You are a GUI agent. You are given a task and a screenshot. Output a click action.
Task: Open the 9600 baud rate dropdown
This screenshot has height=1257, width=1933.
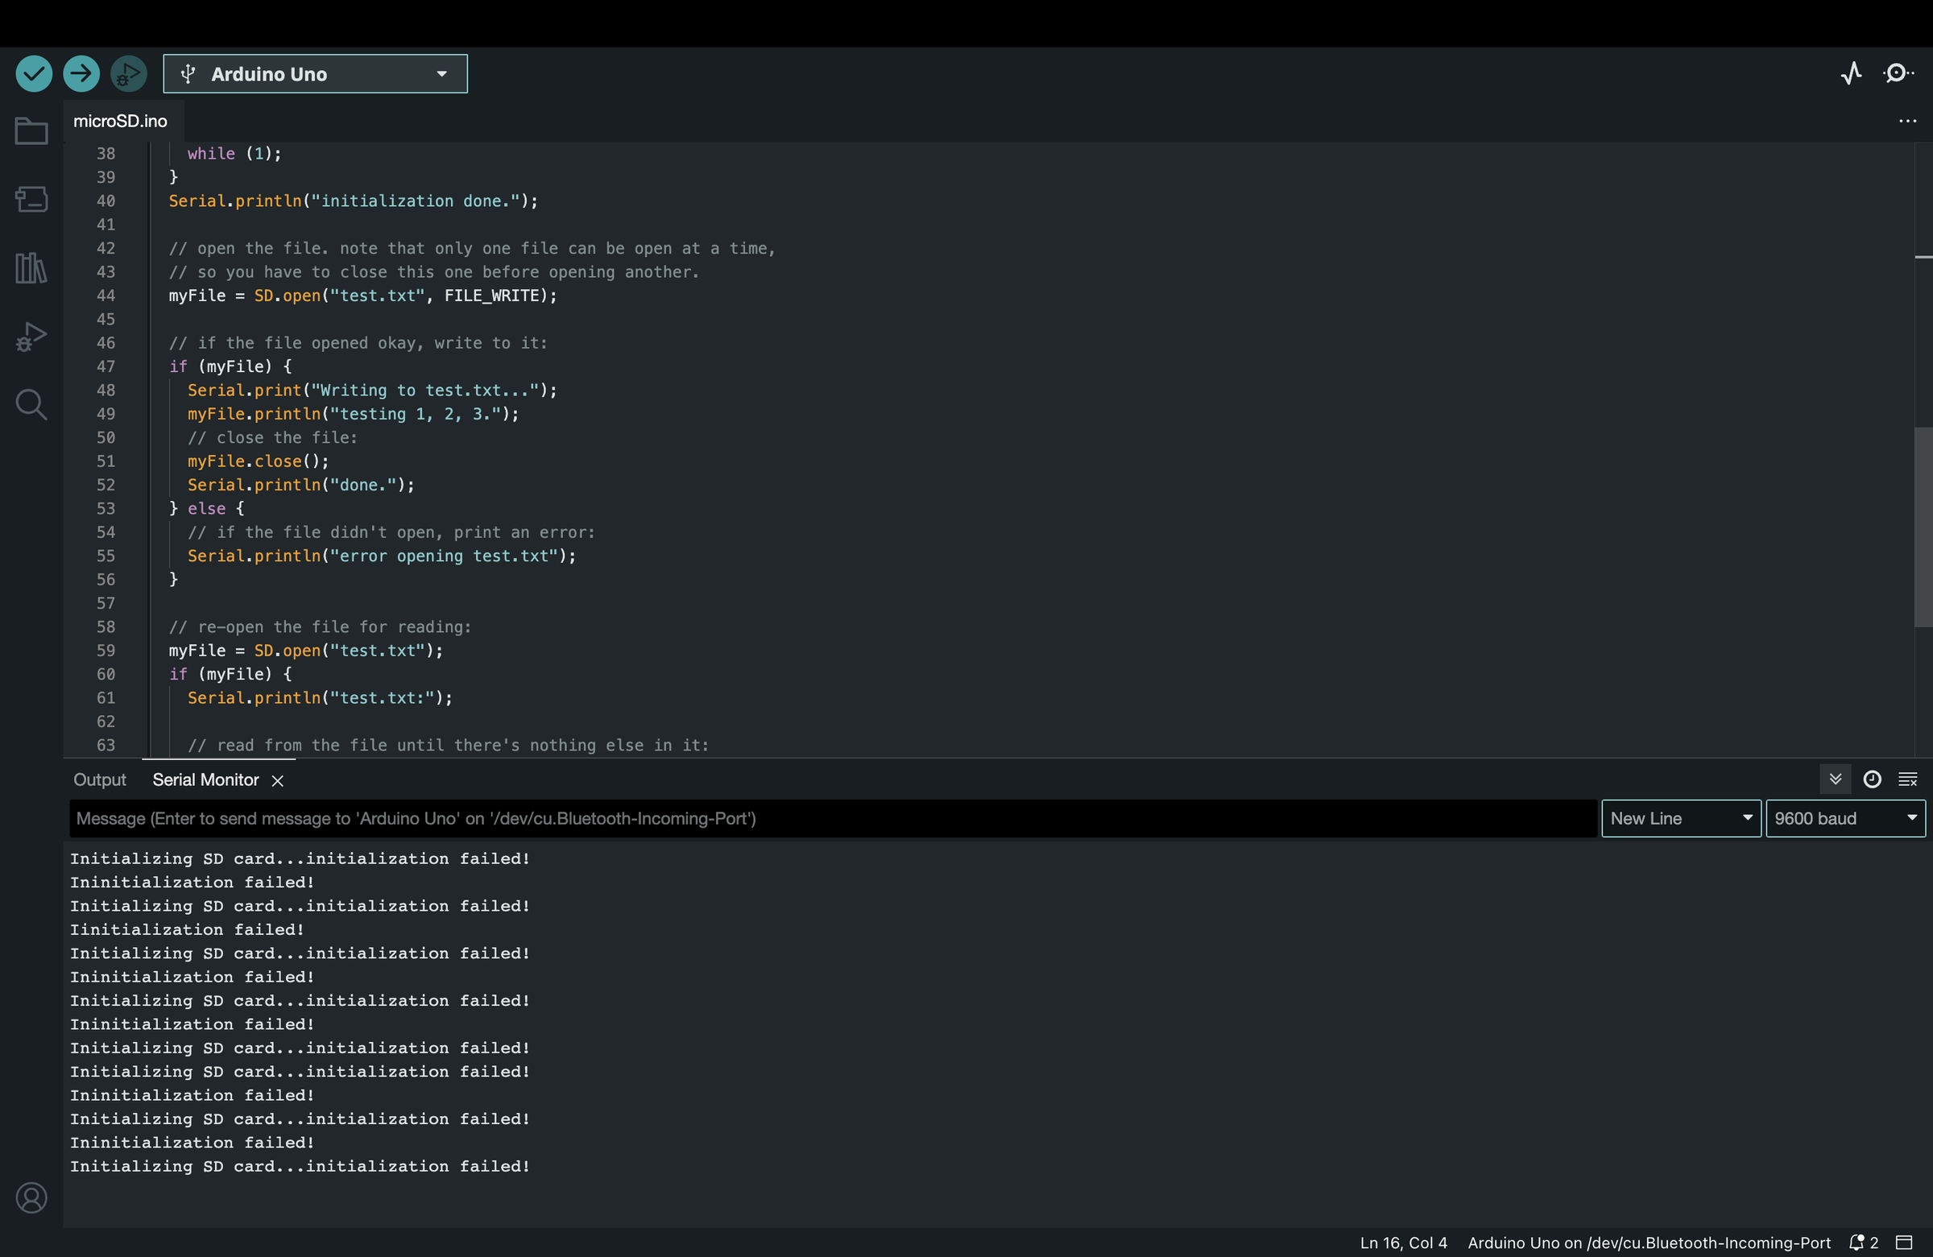click(1844, 818)
